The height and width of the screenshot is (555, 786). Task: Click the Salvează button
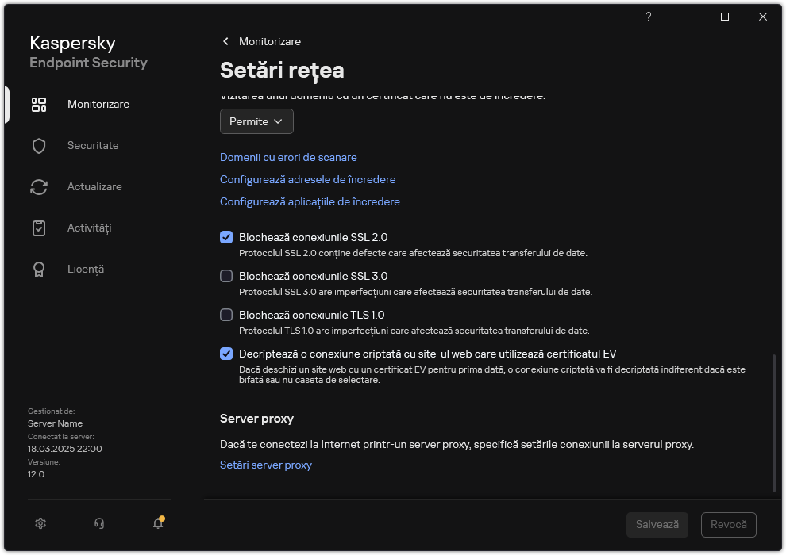(x=657, y=524)
